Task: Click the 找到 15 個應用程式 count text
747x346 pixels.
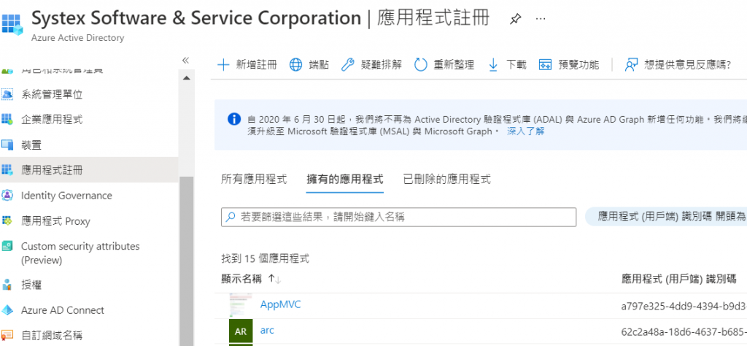Action: tap(266, 259)
